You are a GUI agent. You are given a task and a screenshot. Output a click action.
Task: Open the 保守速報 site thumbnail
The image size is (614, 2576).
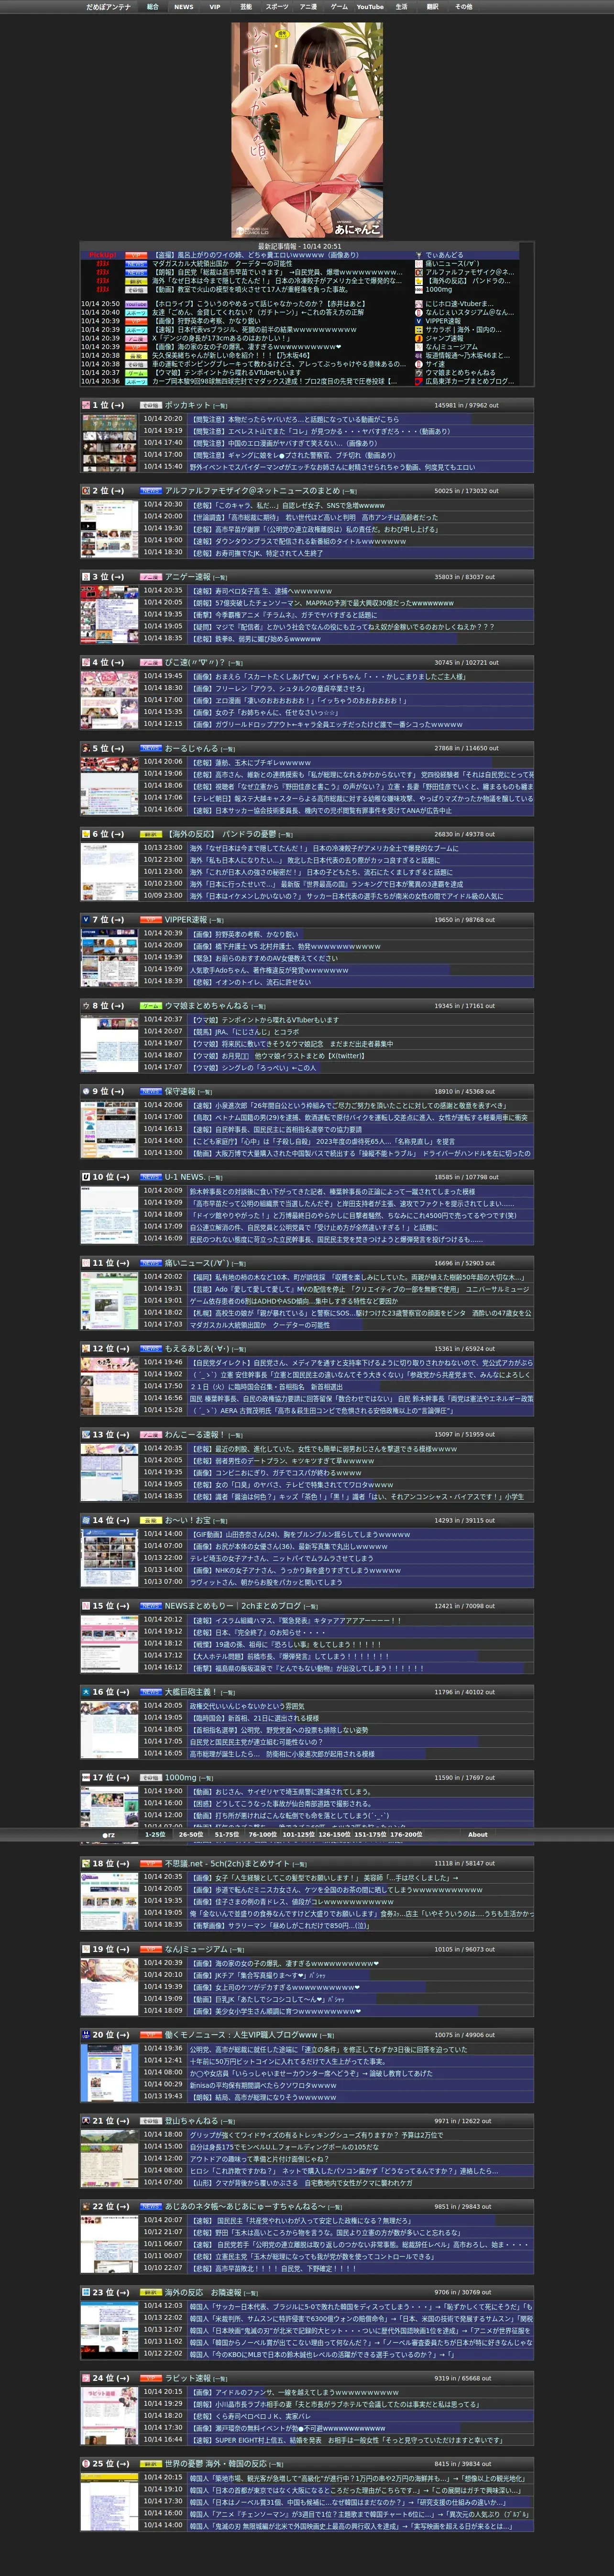click(109, 1130)
